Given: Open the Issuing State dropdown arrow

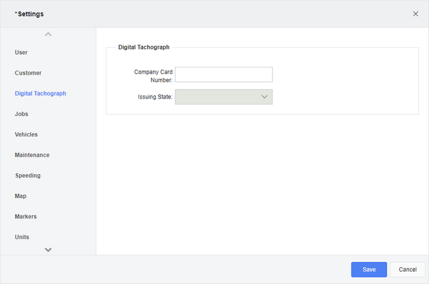Looking at the screenshot, I should pos(265,97).
